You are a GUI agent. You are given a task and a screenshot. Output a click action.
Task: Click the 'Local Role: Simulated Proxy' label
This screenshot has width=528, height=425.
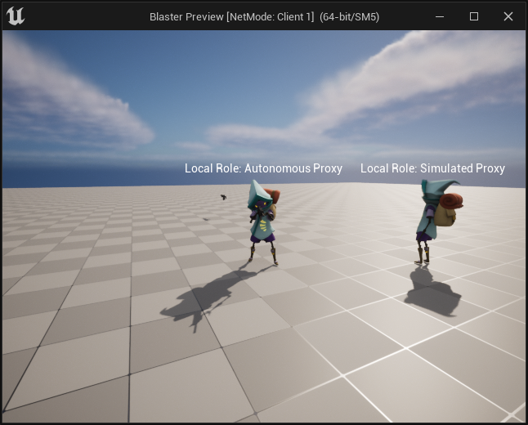coord(432,168)
